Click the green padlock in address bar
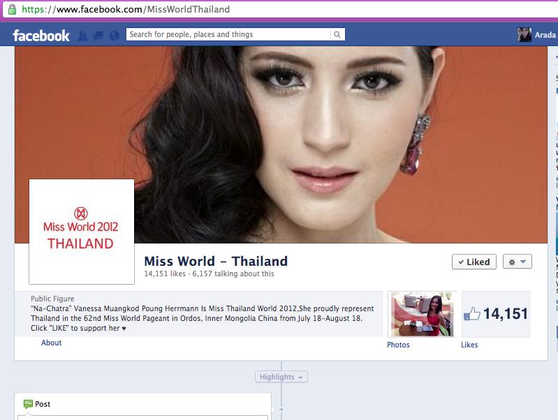Viewport: 558px width, 420px height. 12,9
